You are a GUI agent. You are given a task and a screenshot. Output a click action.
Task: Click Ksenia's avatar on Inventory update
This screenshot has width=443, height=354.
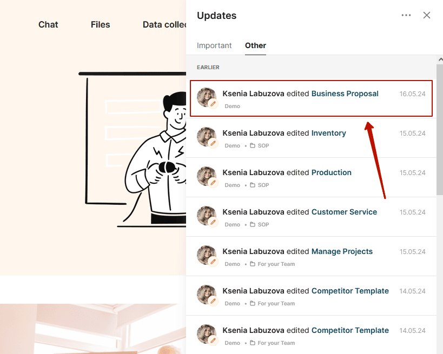(x=207, y=137)
